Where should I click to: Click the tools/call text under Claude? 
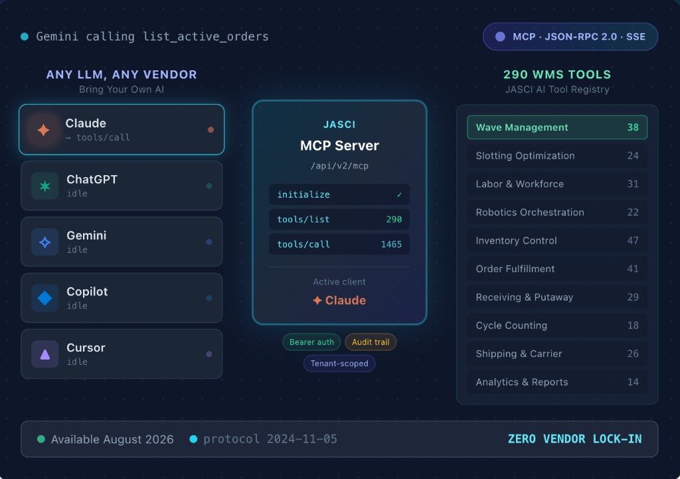(x=103, y=138)
